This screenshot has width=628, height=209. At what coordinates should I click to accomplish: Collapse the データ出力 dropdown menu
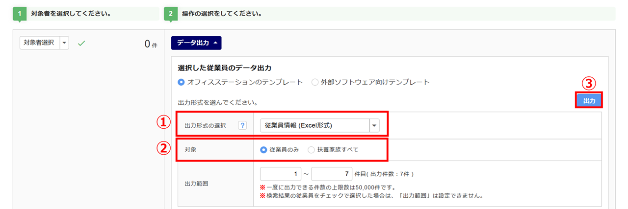196,43
